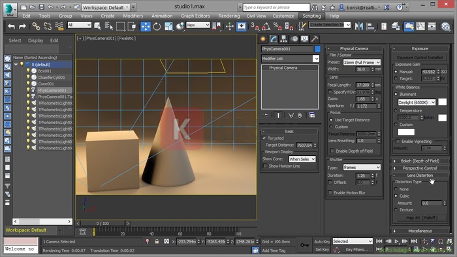Click the Selection Lock toggle padlock

click(x=157, y=241)
